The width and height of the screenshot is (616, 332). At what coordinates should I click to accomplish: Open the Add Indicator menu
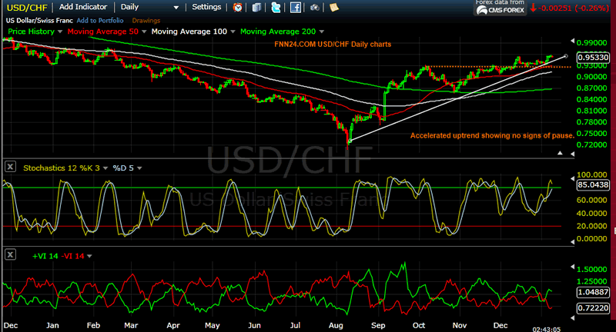click(x=82, y=7)
